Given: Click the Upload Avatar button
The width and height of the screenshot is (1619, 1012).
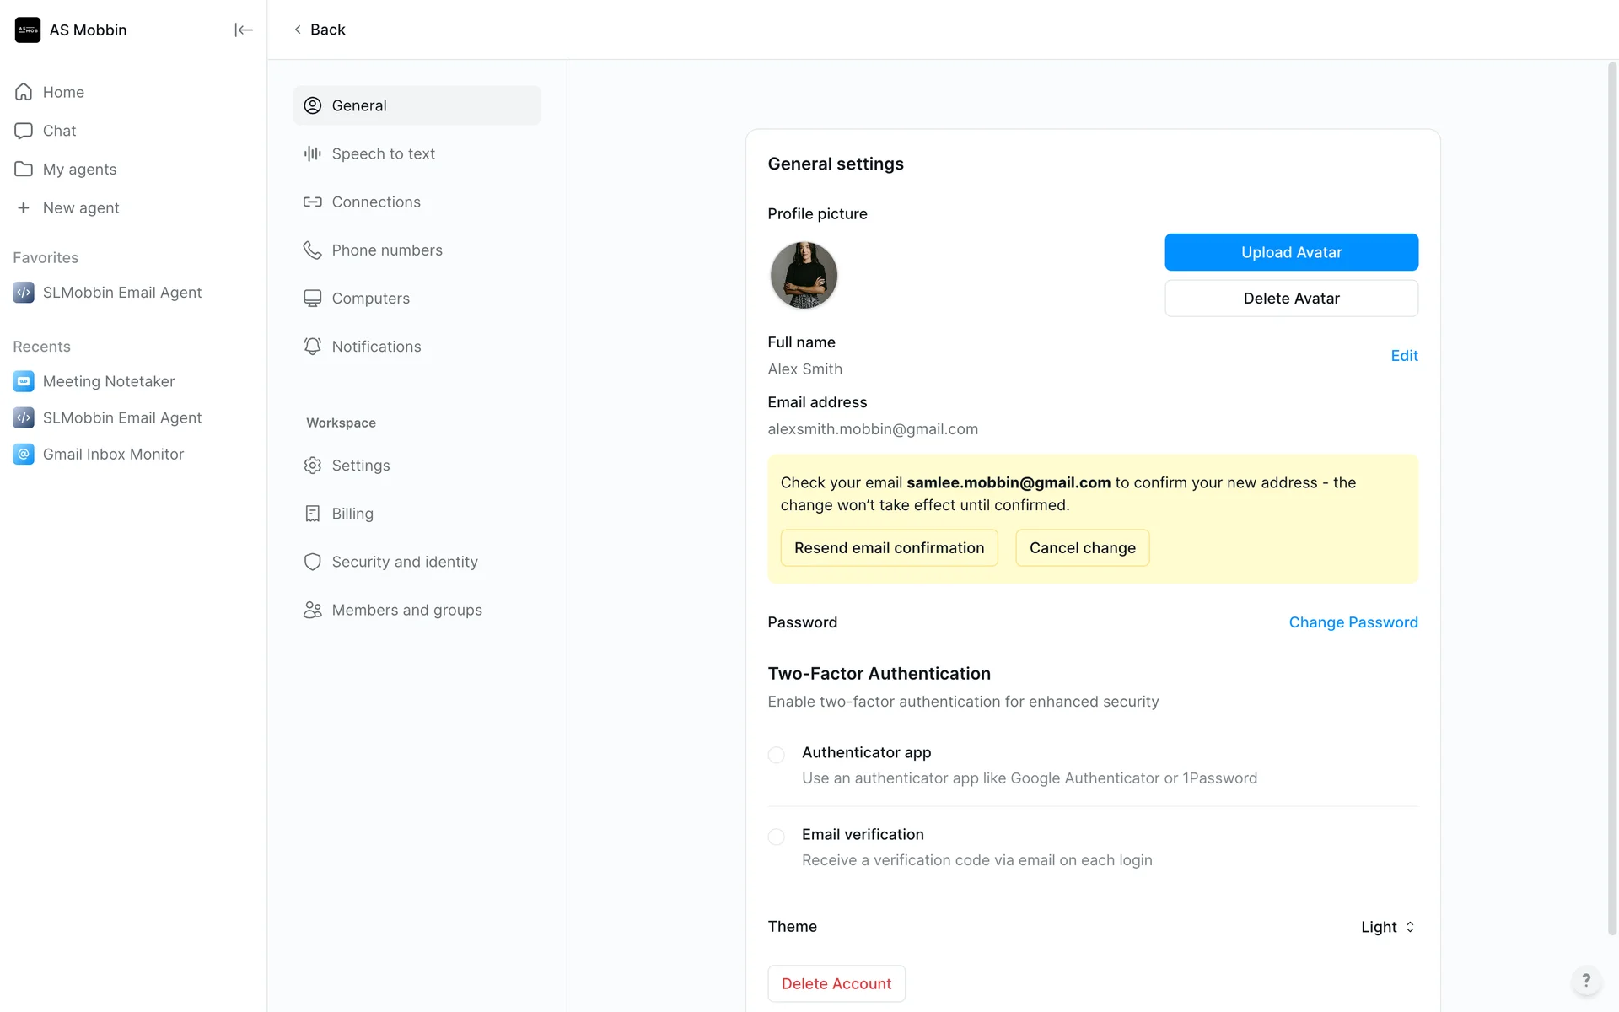Looking at the screenshot, I should (1291, 252).
